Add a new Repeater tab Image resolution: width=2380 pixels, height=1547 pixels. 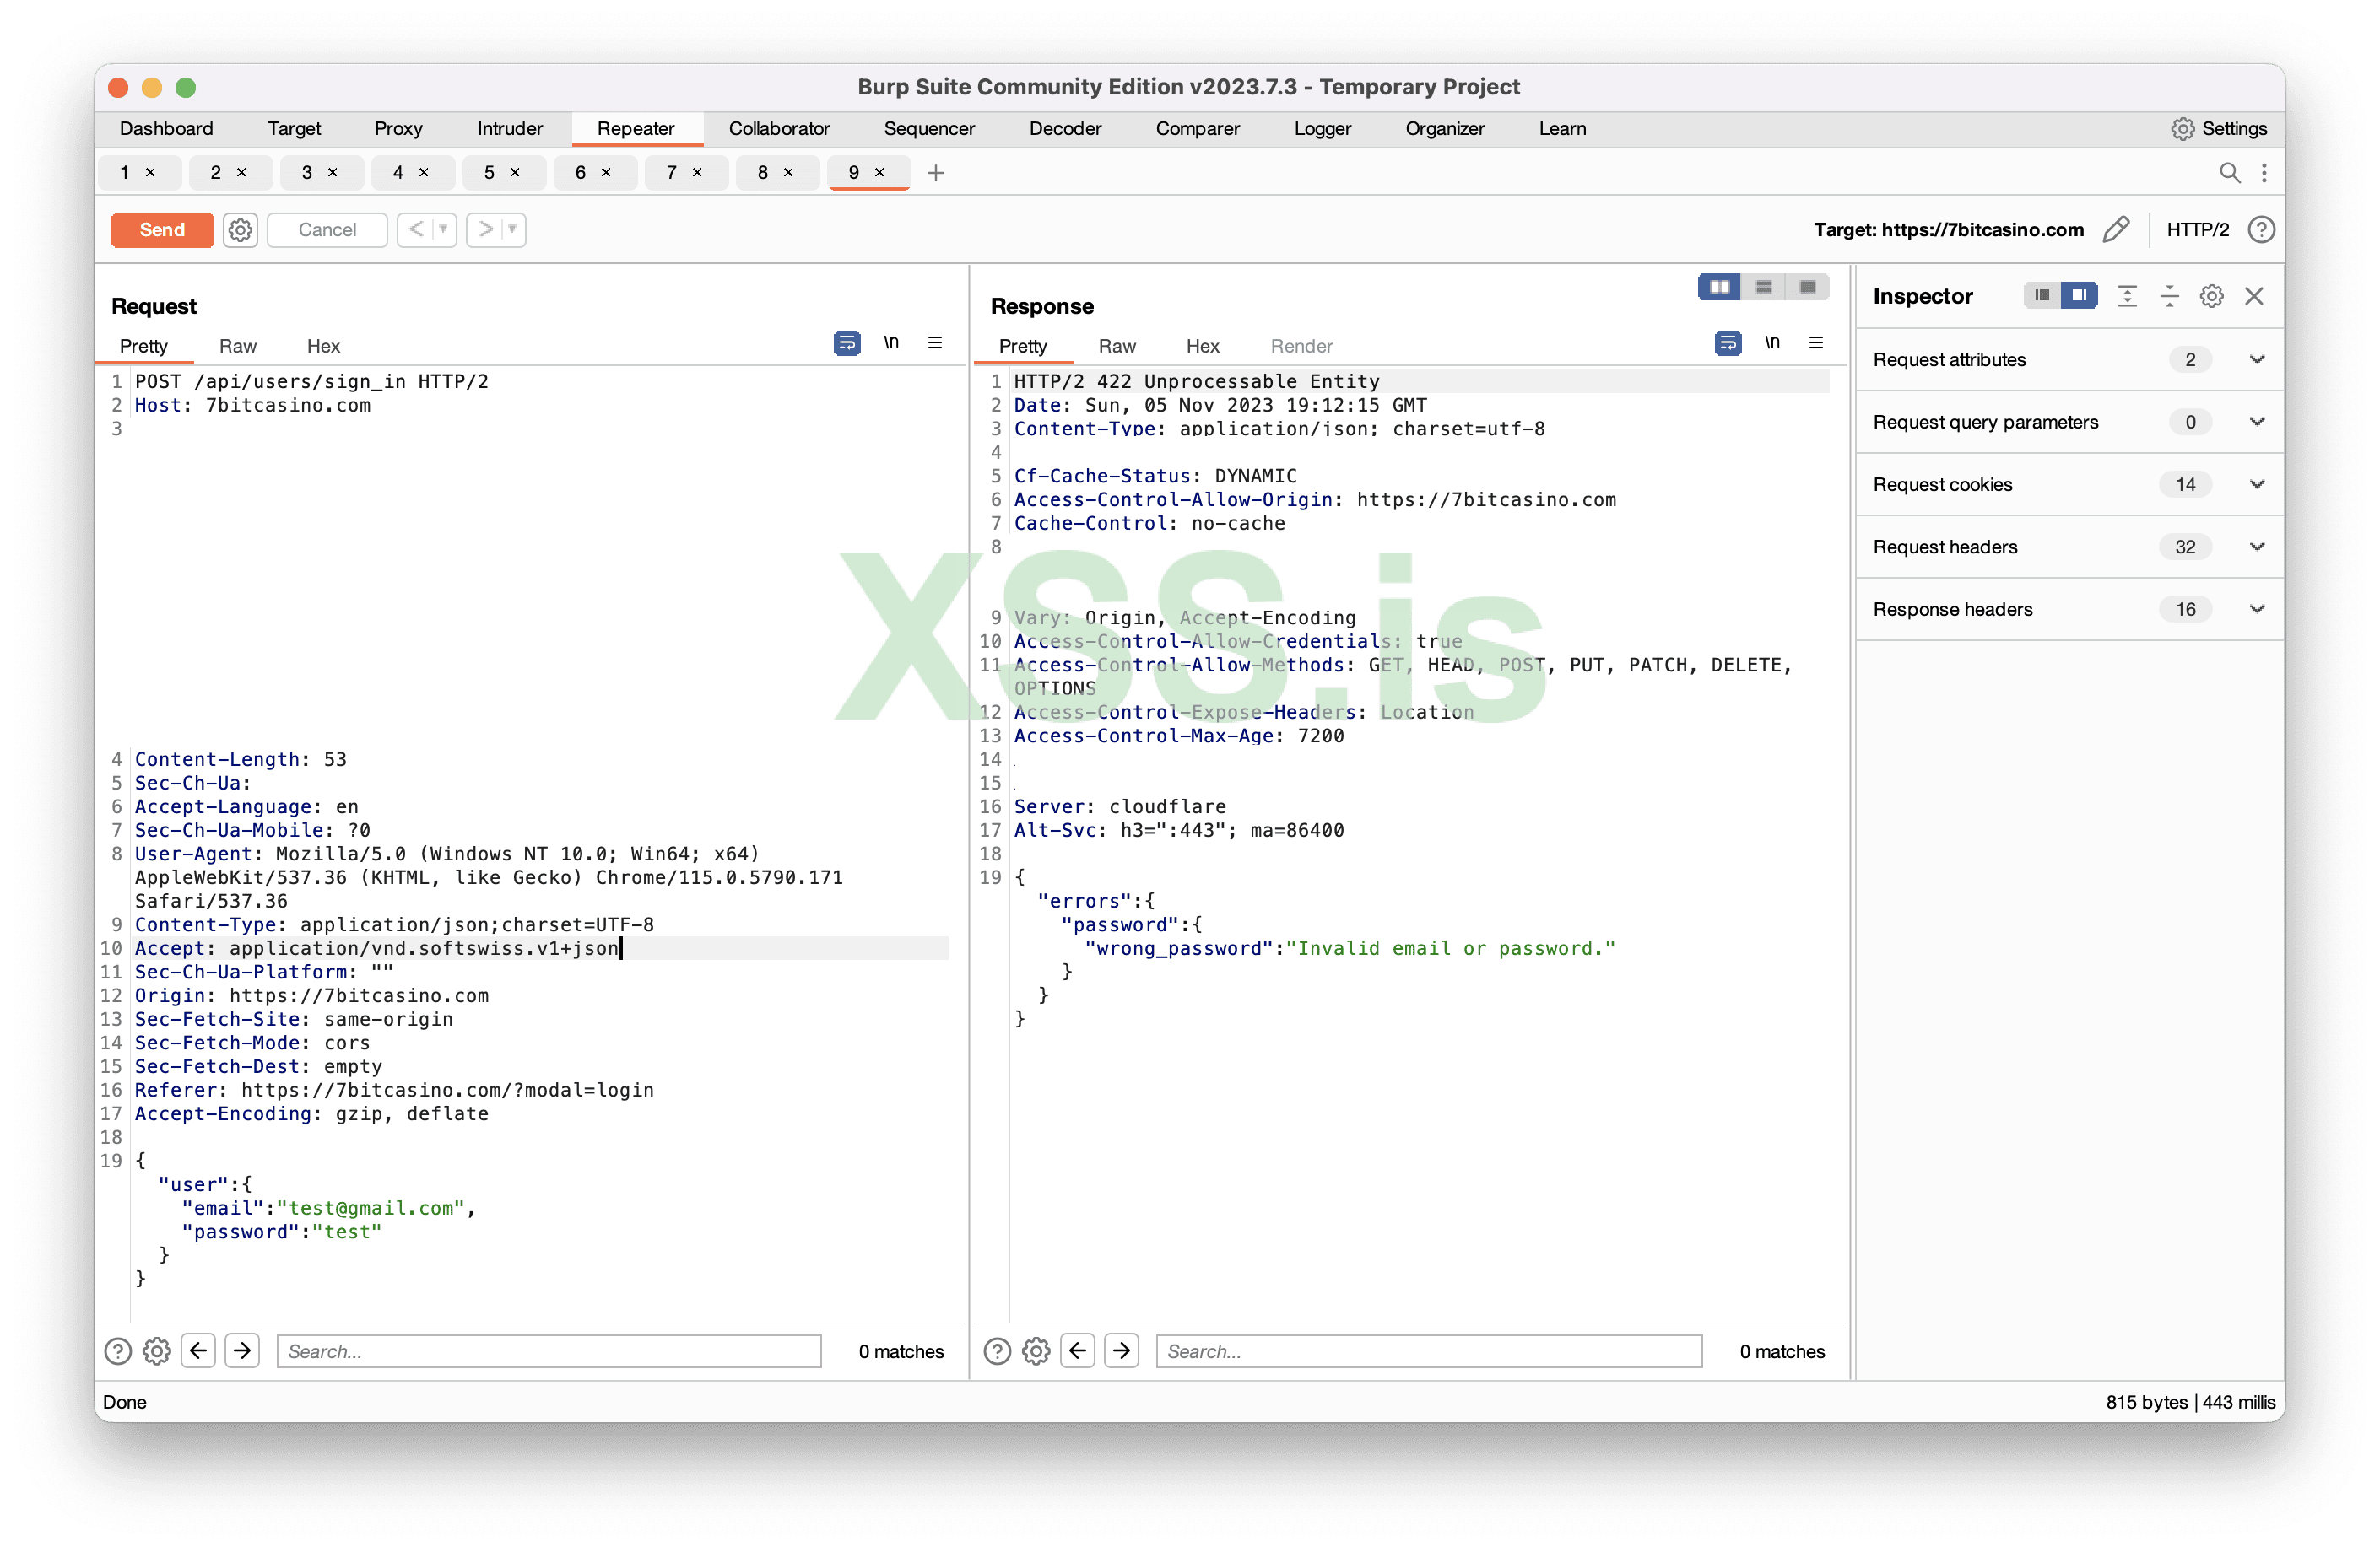click(935, 173)
